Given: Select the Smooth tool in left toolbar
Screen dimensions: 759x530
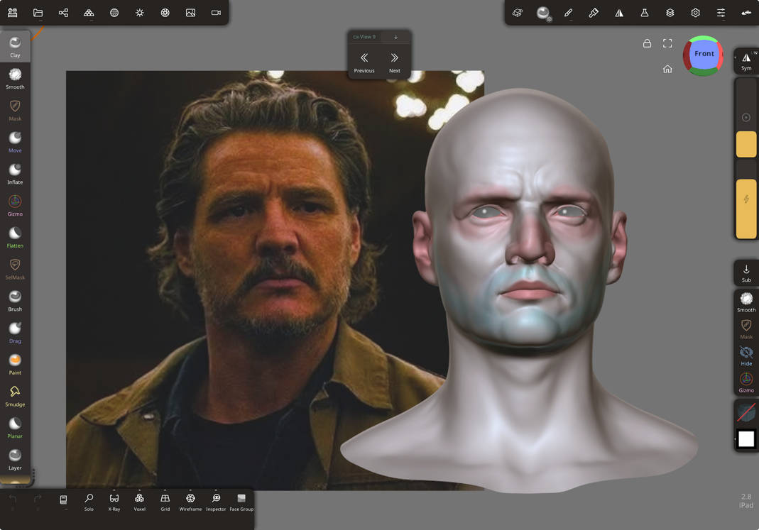Looking at the screenshot, I should pyautogui.click(x=15, y=78).
